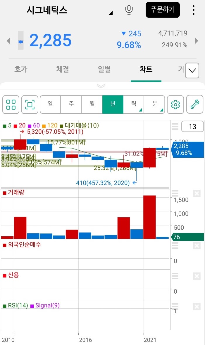Tap the current price tag 2,285 -9.68%
Screen dimensions: 205x345
[x=188, y=150]
